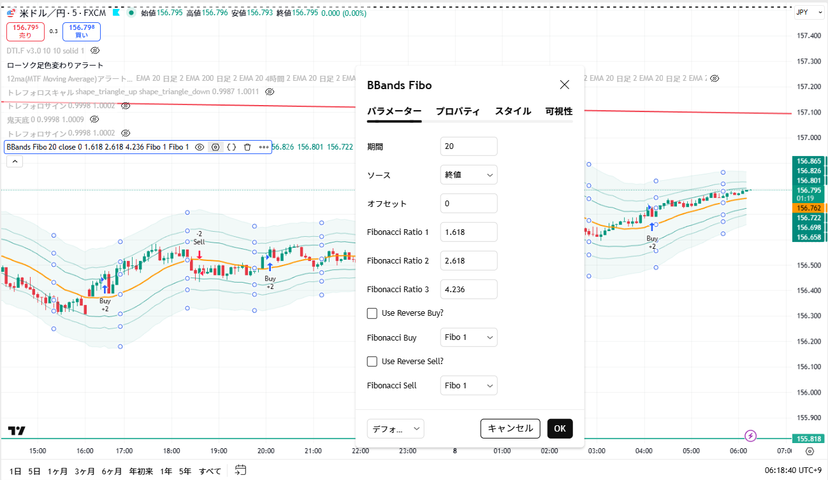Expand the Fibonacci Buy dropdown

[x=468, y=337]
